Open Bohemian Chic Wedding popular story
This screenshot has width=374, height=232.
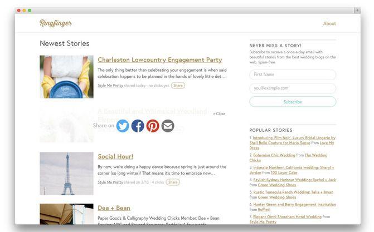[x=274, y=155]
